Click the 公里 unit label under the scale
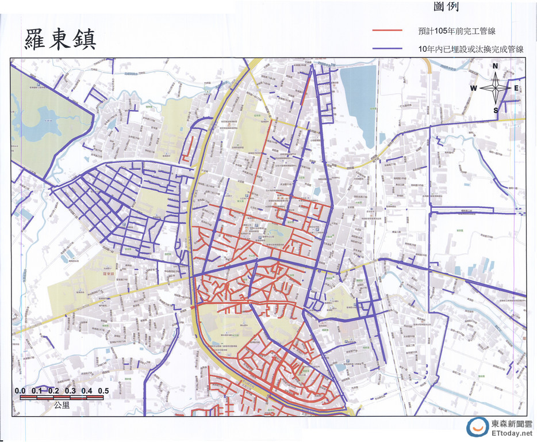537x442 pixels. (62, 406)
